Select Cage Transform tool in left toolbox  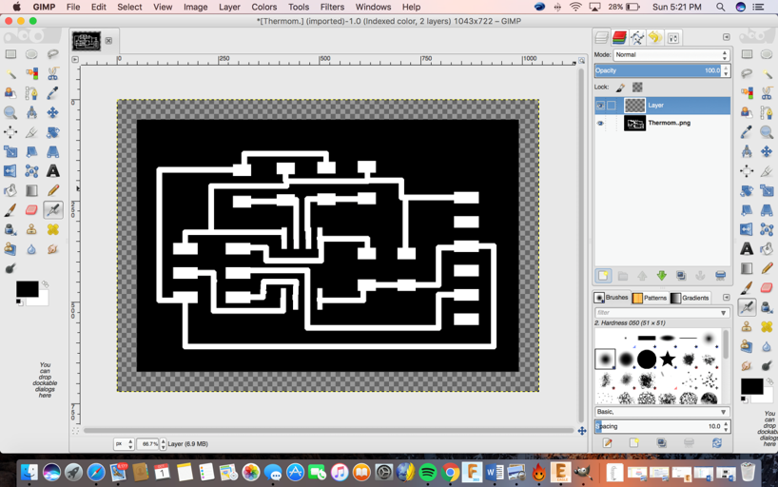[31, 171]
